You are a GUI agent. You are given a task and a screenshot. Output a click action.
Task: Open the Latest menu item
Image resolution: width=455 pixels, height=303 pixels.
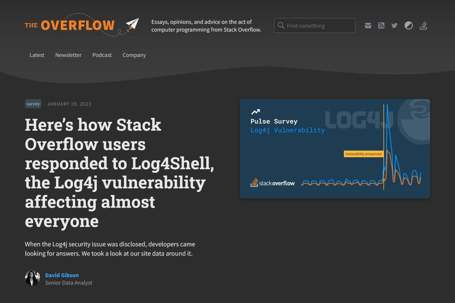point(37,55)
